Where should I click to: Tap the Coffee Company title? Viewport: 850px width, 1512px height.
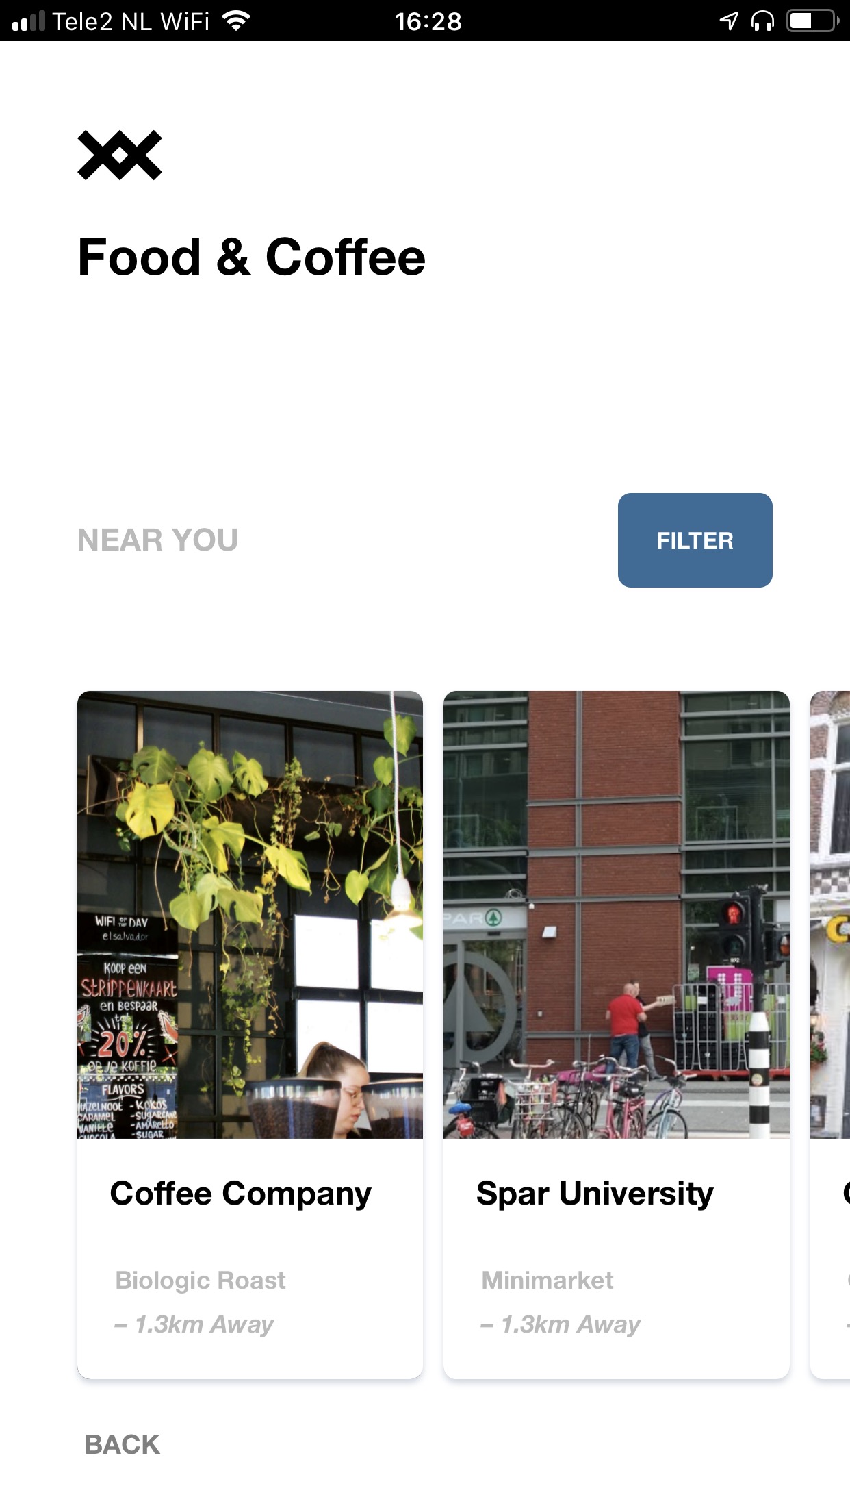(240, 1194)
